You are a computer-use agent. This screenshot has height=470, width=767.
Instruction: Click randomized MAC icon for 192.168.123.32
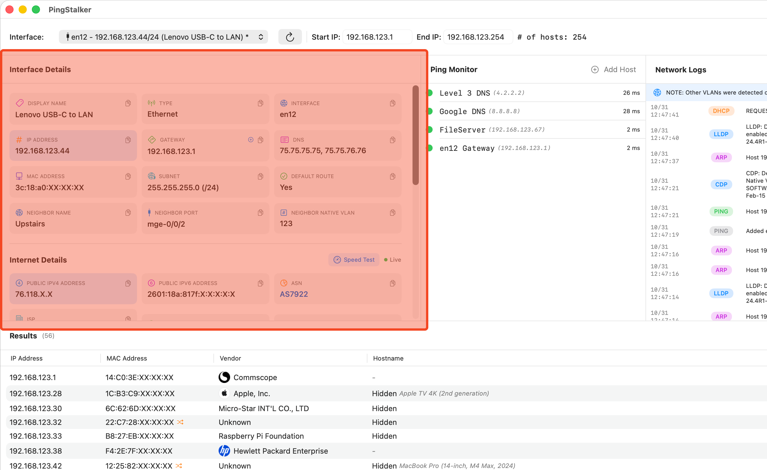pos(180,422)
